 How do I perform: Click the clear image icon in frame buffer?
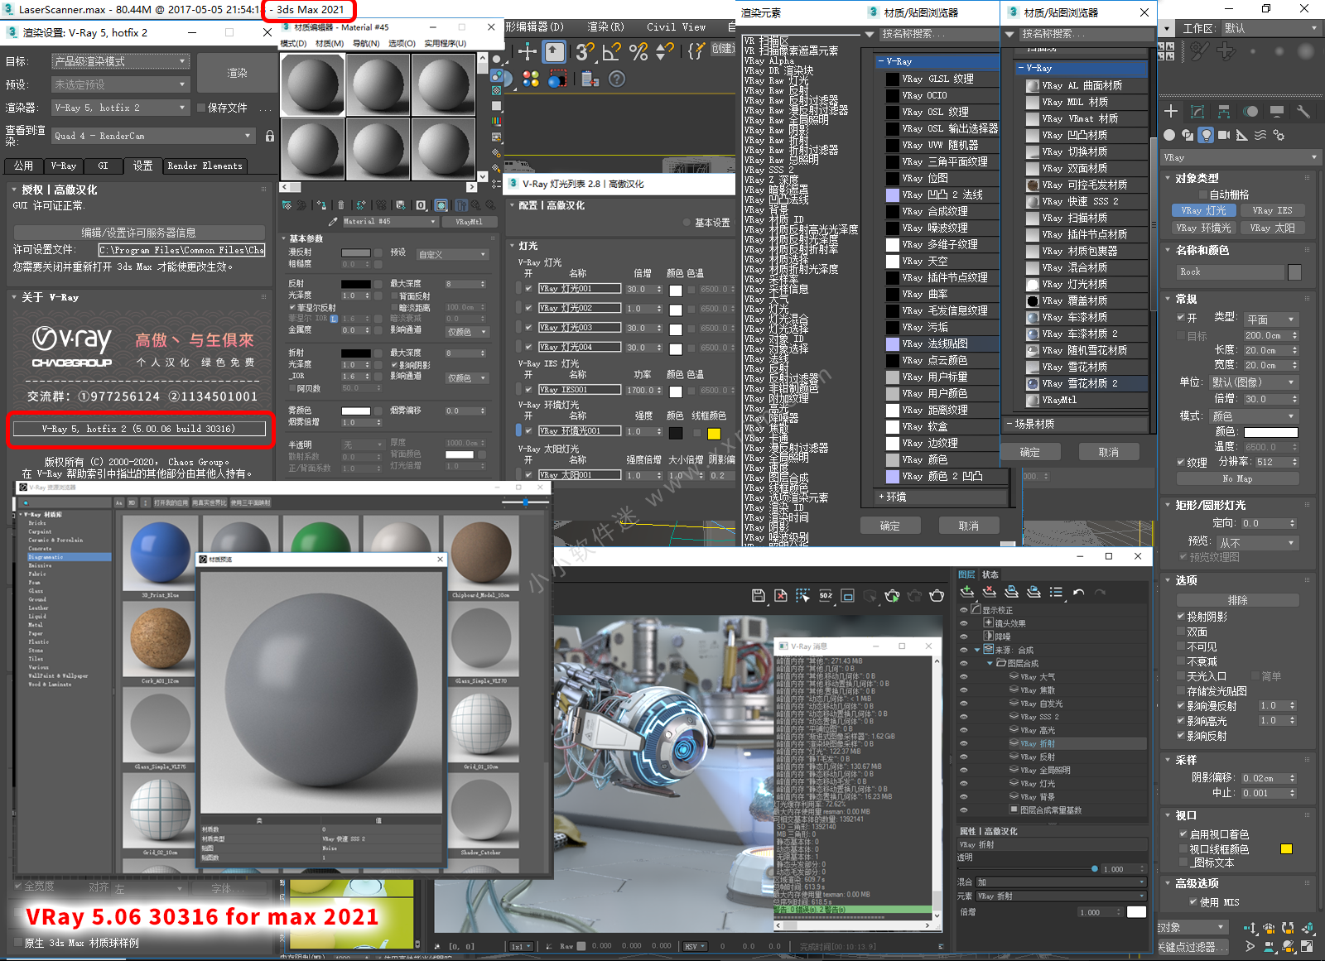click(780, 595)
